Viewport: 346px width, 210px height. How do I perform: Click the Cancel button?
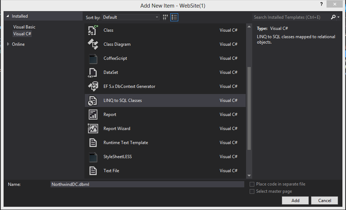325,201
